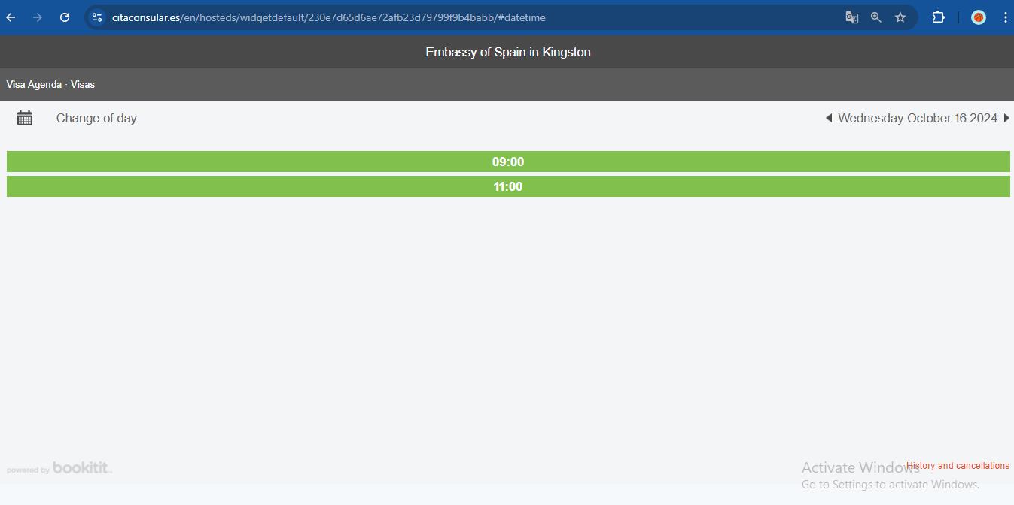Click the browser forward arrow
This screenshot has width=1014, height=505.
point(38,17)
